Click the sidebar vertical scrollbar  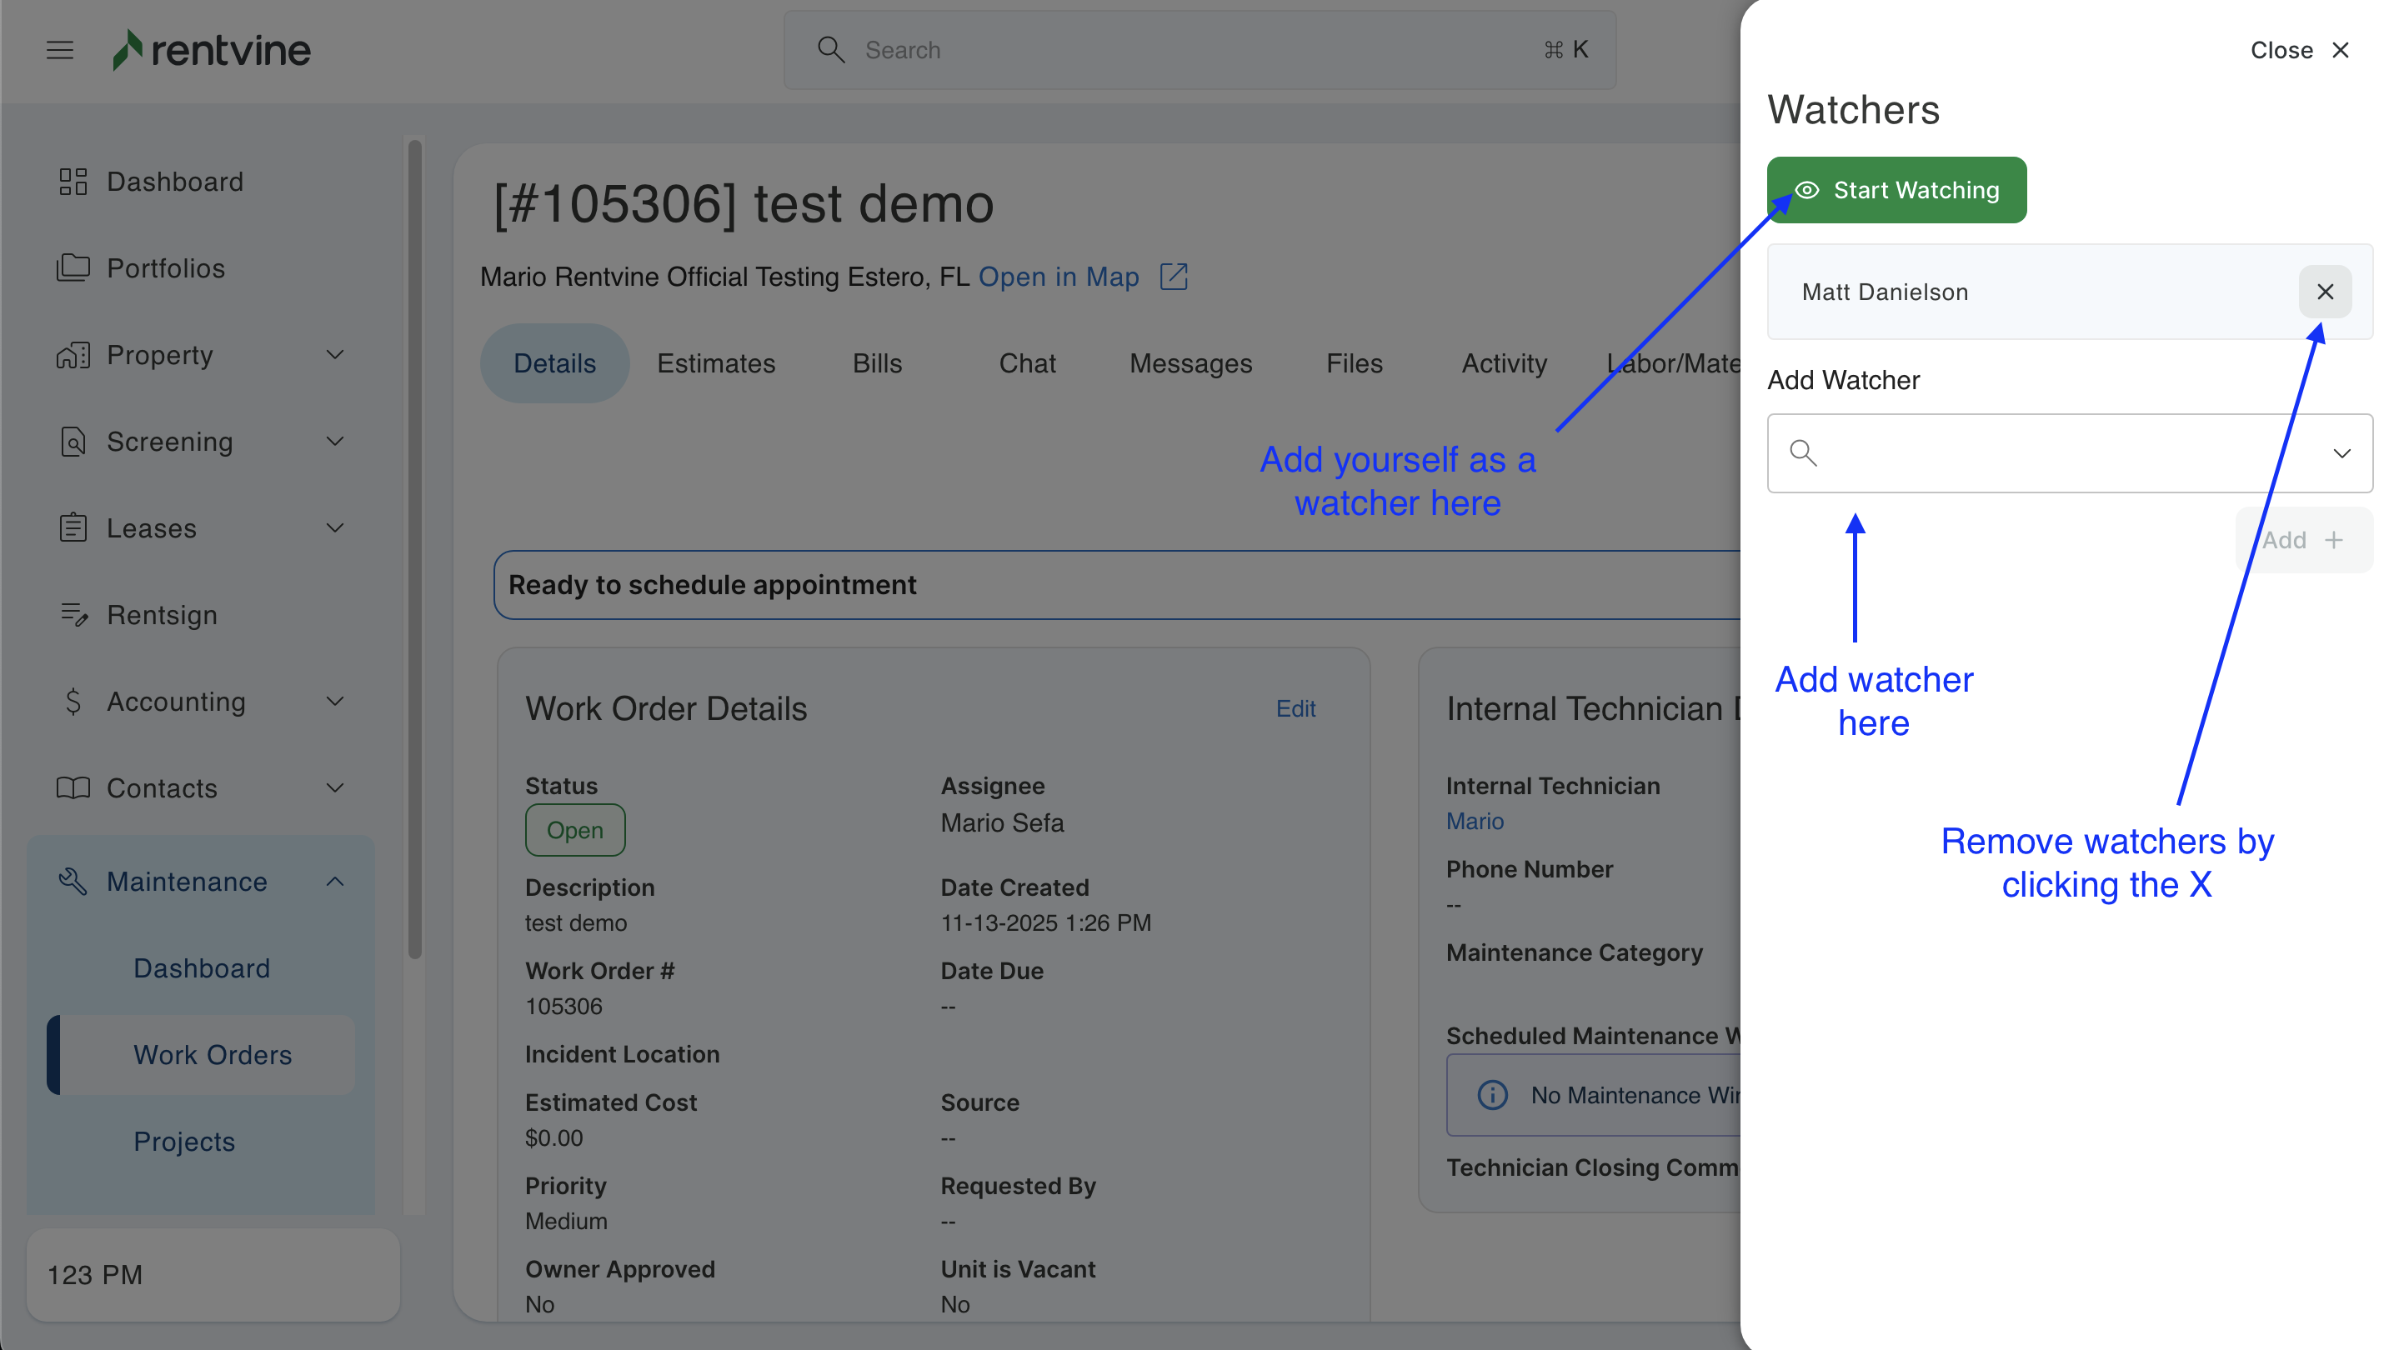414,548
